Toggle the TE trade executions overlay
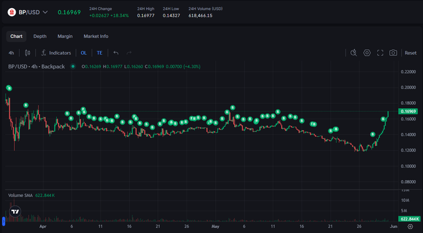The width and height of the screenshot is (423, 233). tap(100, 53)
